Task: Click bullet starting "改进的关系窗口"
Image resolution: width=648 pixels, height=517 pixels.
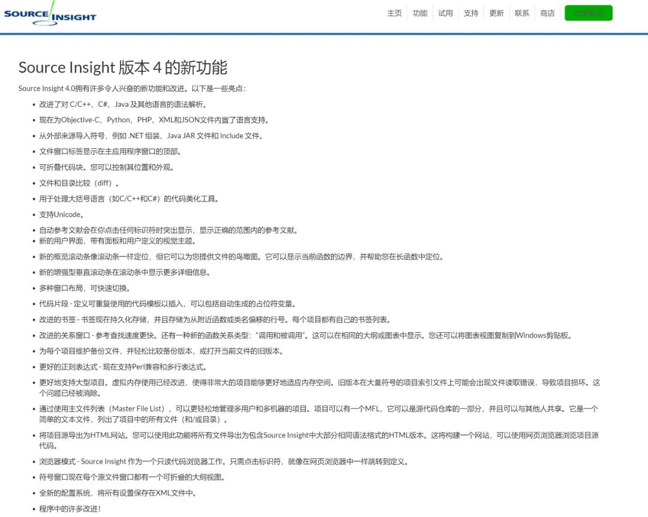Action: point(306,335)
